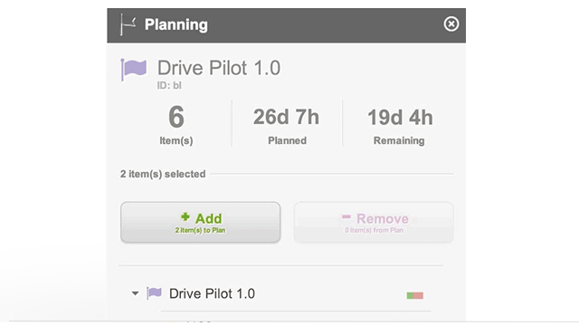Click the green plus icon on Add
Viewport: 579px width, 326px height.
tap(185, 217)
